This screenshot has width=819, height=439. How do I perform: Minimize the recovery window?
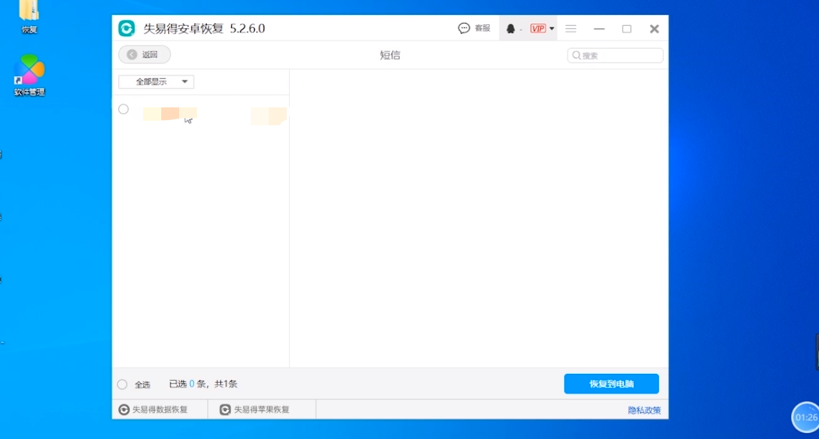(599, 29)
